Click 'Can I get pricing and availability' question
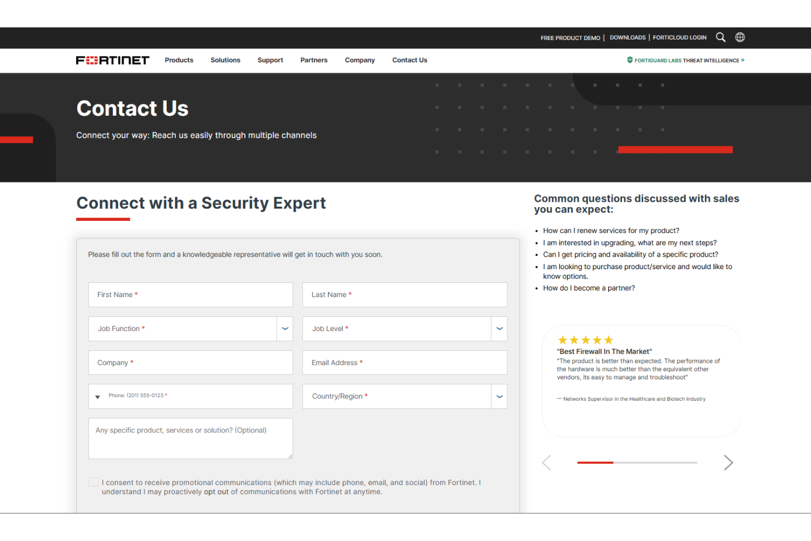This screenshot has width=811, height=541. point(631,254)
